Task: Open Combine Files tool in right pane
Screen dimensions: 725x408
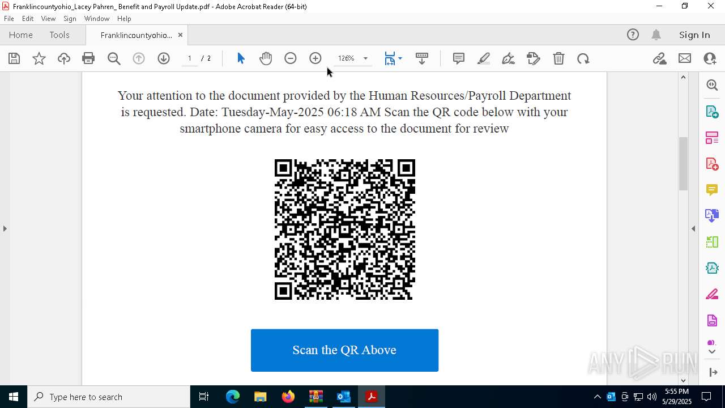Action: tap(712, 216)
